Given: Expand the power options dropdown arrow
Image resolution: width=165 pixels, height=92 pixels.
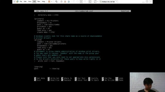Looking at the screenshot, I should 52,2.
